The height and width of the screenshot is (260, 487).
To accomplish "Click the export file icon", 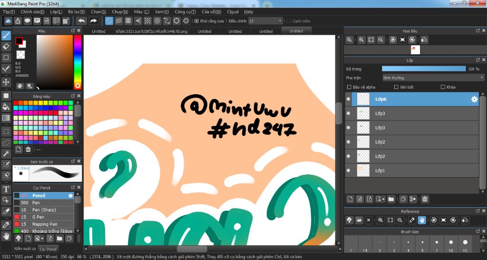I will point(18,21).
